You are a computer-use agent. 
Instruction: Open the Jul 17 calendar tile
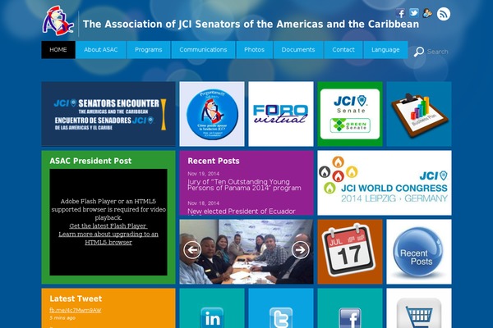tap(350, 252)
